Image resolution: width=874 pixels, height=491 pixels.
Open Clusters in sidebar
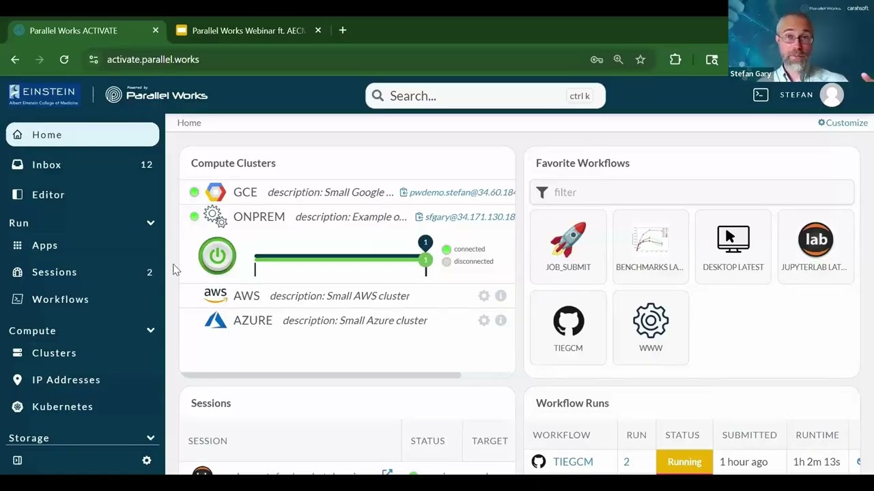[83, 353]
